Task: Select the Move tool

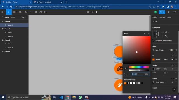Action: [8, 12]
